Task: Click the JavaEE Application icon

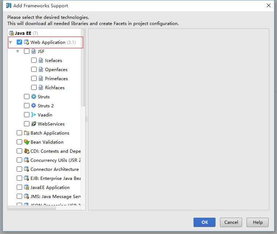Action: coord(27,187)
